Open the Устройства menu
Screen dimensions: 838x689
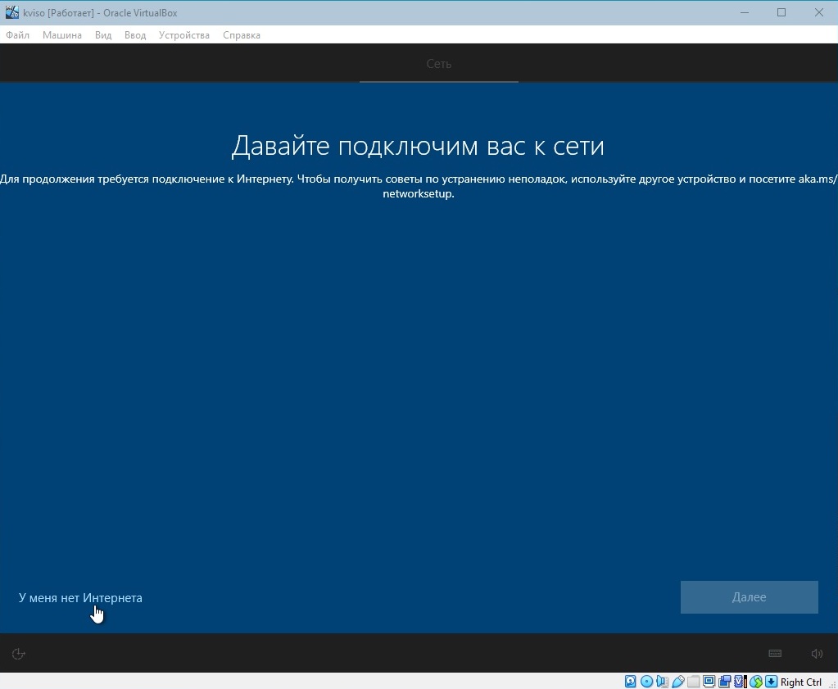[x=184, y=35]
